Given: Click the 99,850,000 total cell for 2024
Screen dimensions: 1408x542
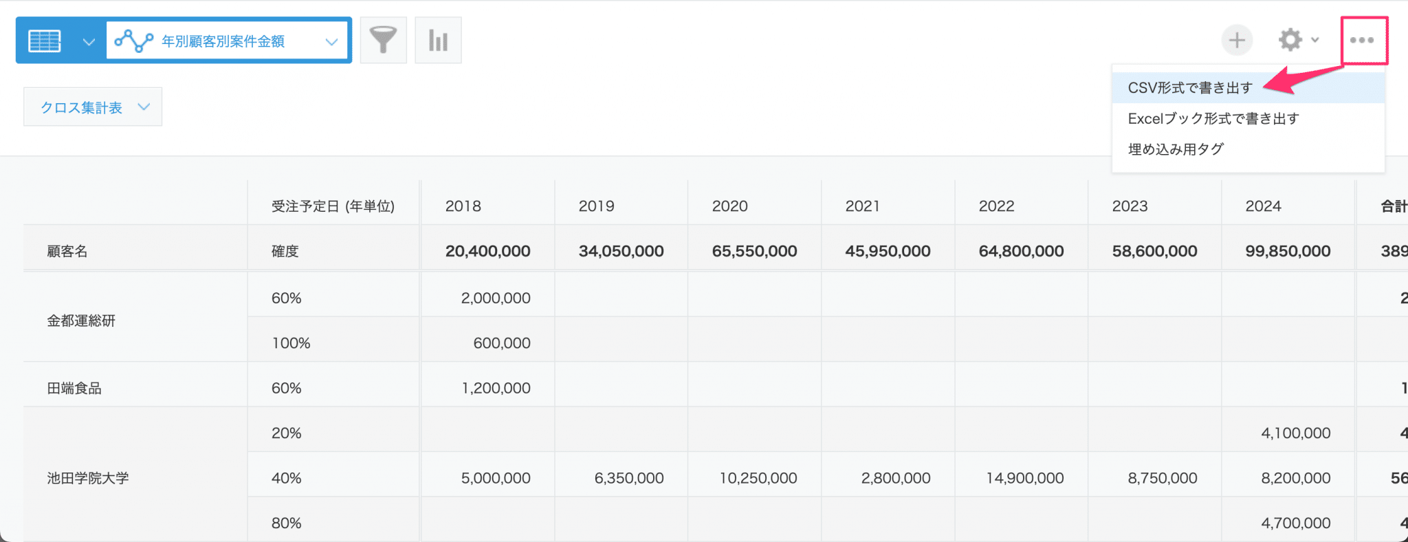Looking at the screenshot, I should [1288, 251].
